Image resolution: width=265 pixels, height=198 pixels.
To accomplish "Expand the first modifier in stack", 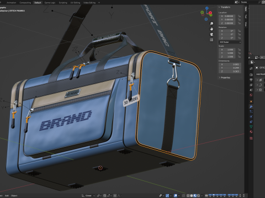I will 257,80.
